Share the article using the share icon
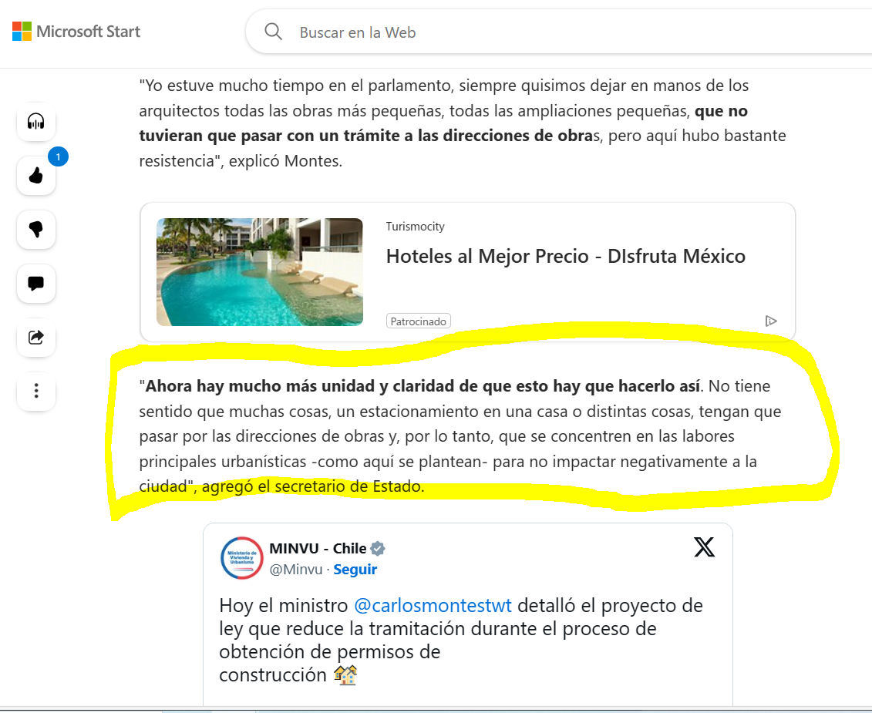The image size is (872, 713). click(36, 337)
